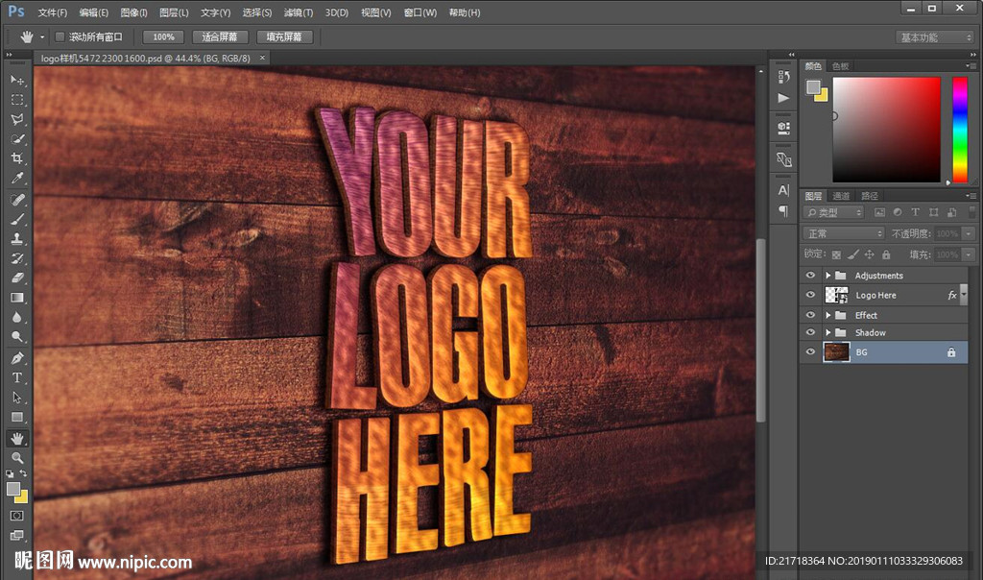Open the Filter menu
Viewport: 983px width, 580px height.
(299, 12)
